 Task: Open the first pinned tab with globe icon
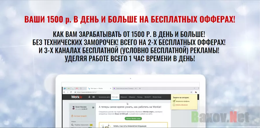click(65, 89)
